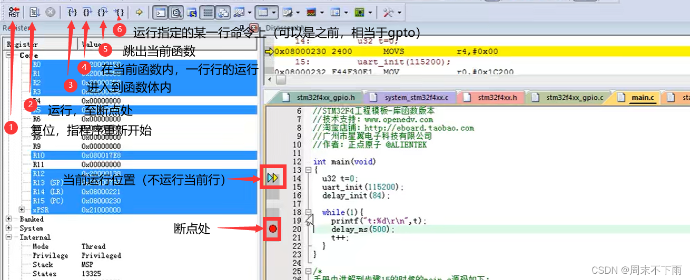Click the Serial Windows icon
Image resolution: width=690 pixels, height=280 pixels.
(x=288, y=12)
